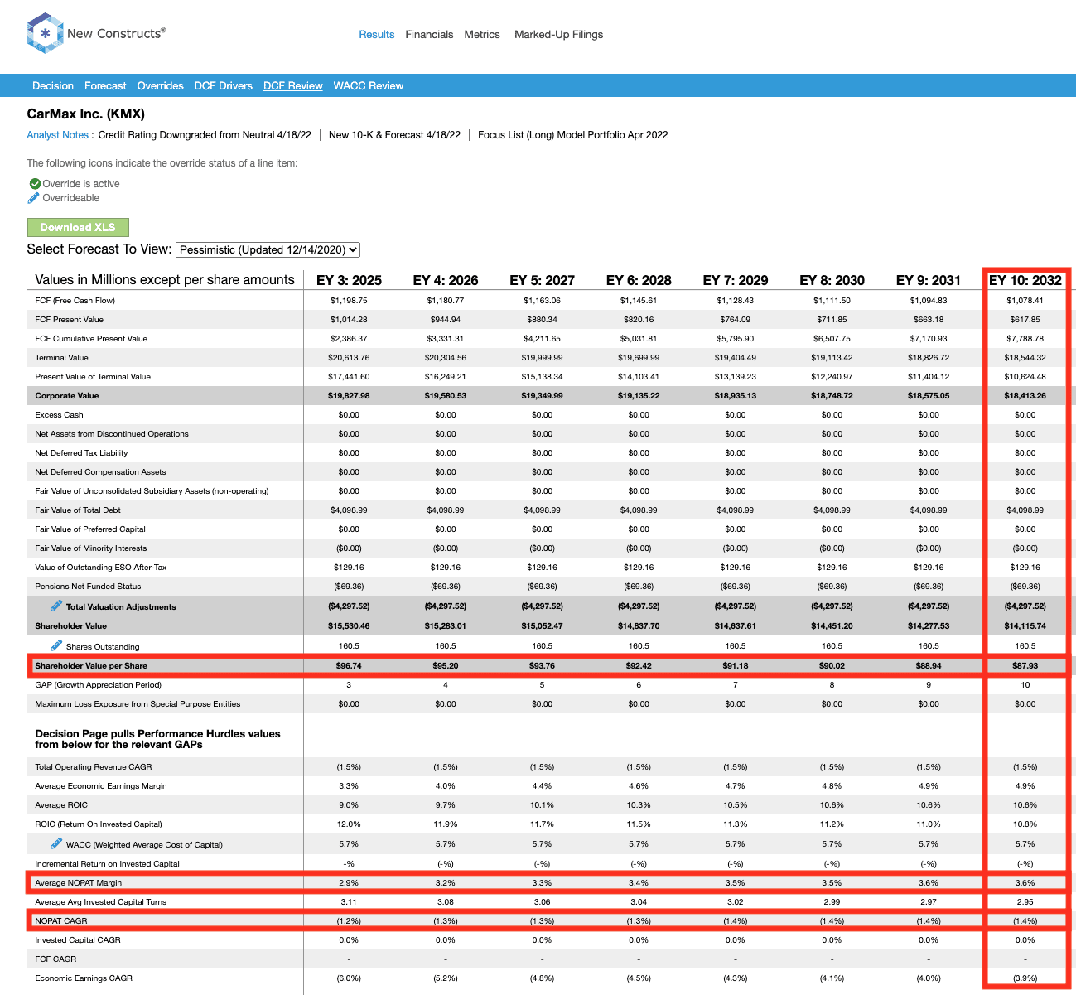
Task: Click the CarMax Inc. (KMX) heading
Action: pyautogui.click(x=86, y=114)
